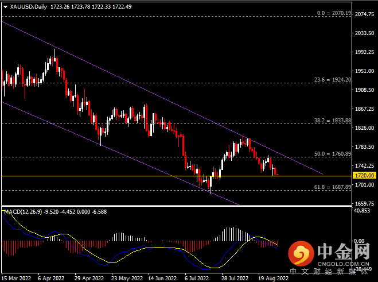Click the Fibonacci label 23.6 = 1924.20
This screenshot has width=378, height=282.
[333, 80]
